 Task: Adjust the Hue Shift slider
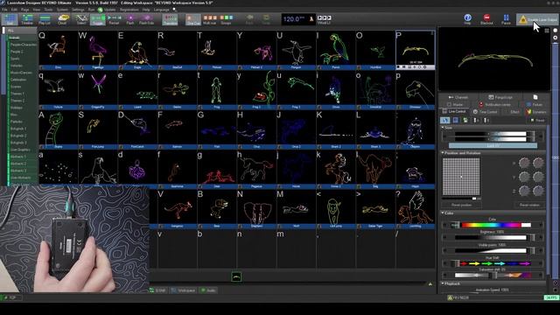coord(492,263)
